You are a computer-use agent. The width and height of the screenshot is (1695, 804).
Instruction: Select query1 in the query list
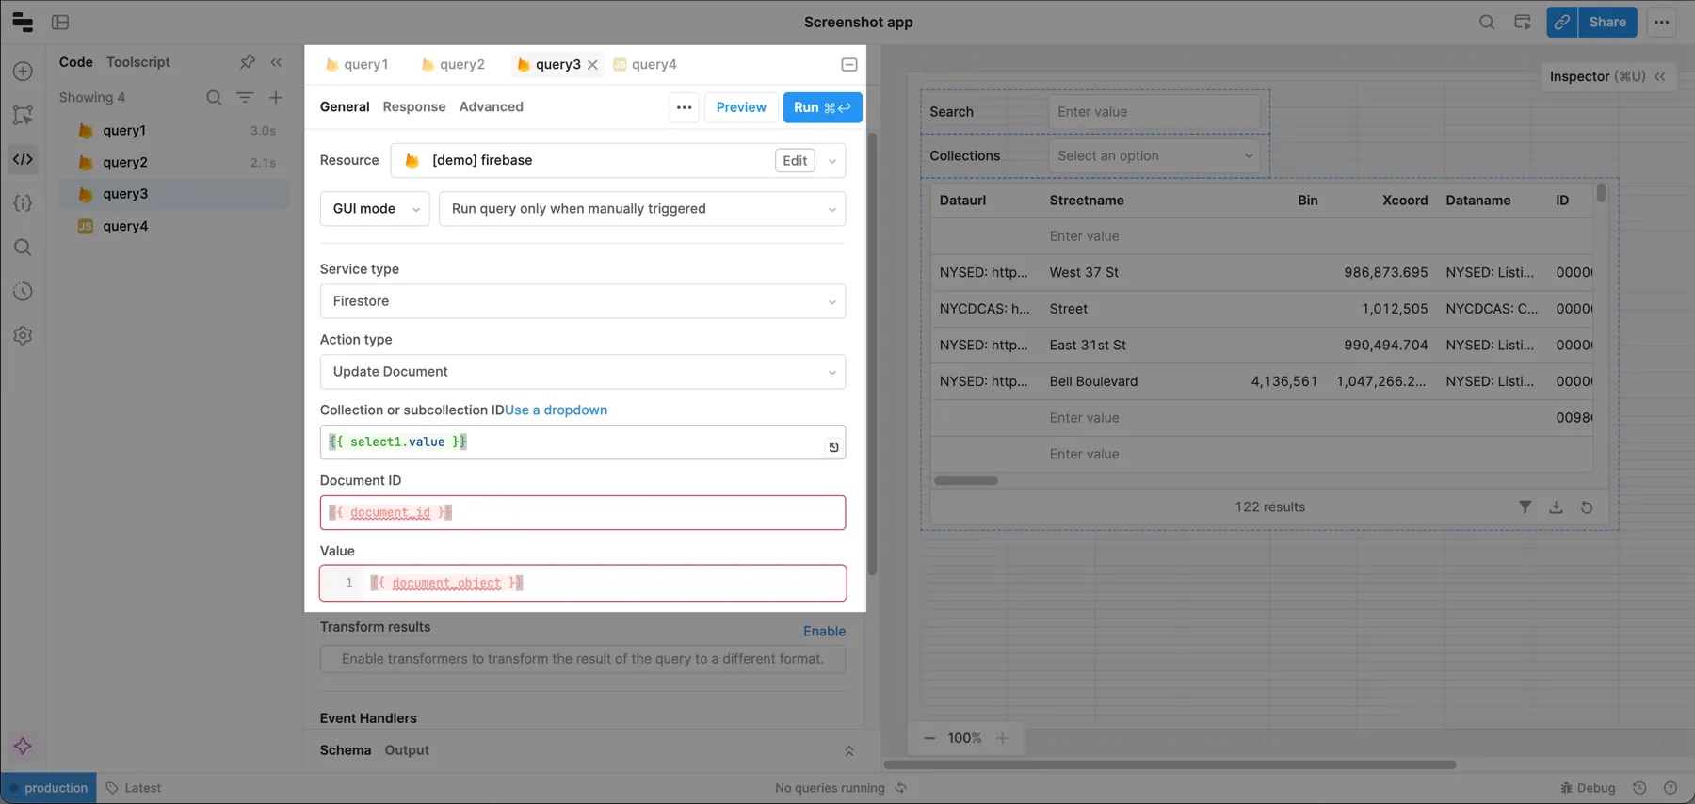click(174, 131)
